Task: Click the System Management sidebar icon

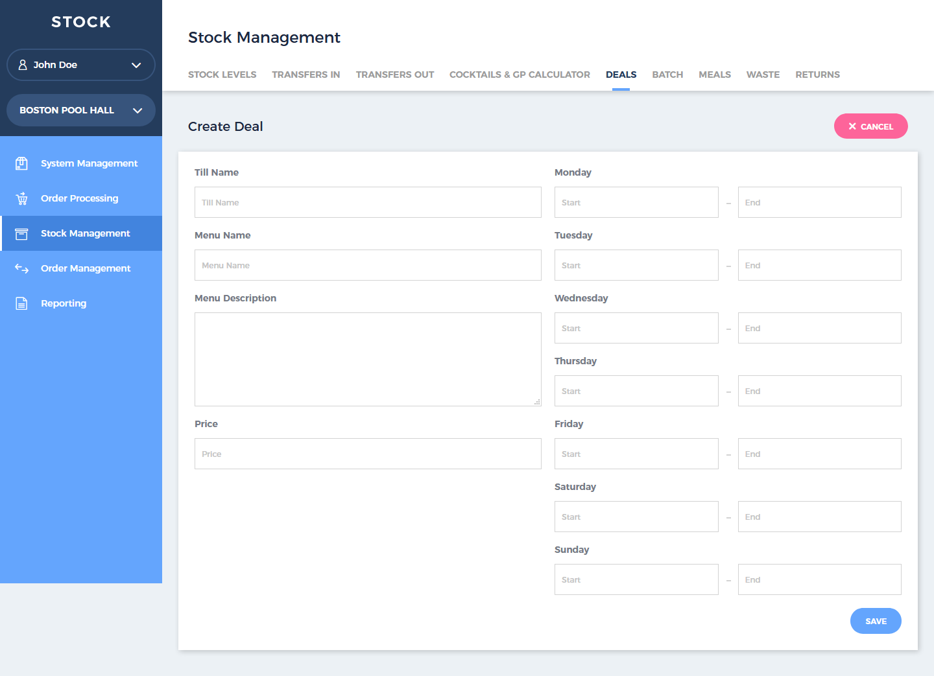Action: click(x=21, y=163)
